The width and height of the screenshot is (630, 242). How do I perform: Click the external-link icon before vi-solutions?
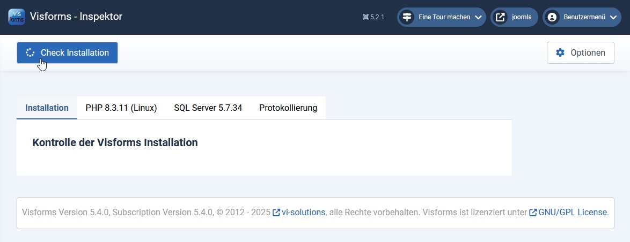pyautogui.click(x=276, y=213)
